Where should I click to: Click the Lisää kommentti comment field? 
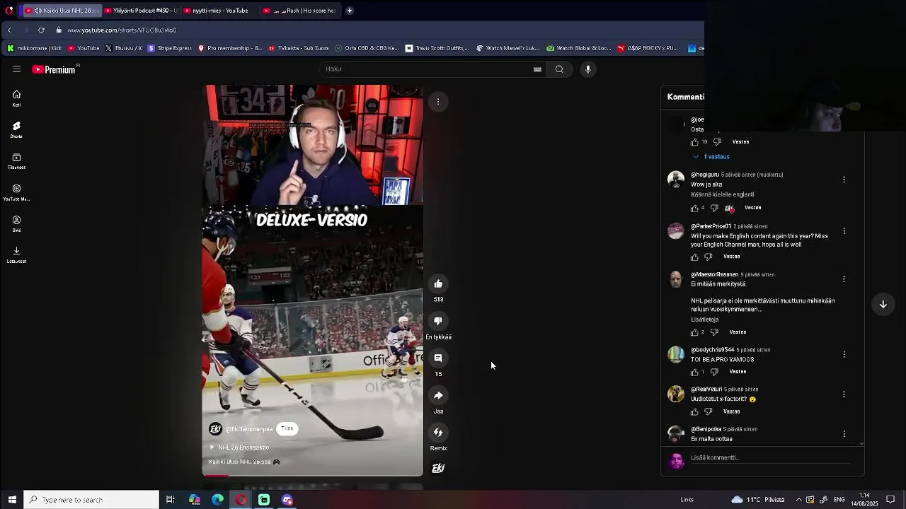[770, 458]
